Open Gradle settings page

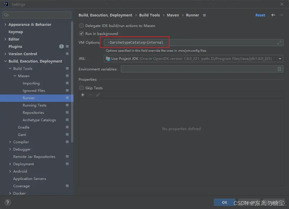tap(24, 127)
